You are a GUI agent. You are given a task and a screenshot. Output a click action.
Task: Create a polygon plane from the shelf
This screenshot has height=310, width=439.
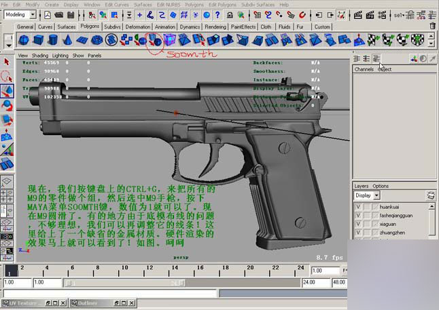coord(82,40)
